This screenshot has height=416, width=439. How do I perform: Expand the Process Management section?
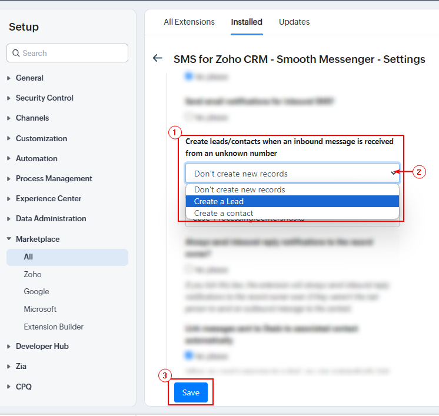[x=54, y=179]
